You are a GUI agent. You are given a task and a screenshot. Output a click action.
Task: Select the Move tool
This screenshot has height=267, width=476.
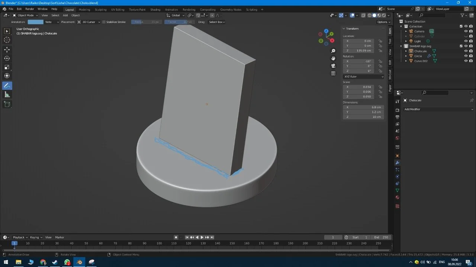pos(7,50)
